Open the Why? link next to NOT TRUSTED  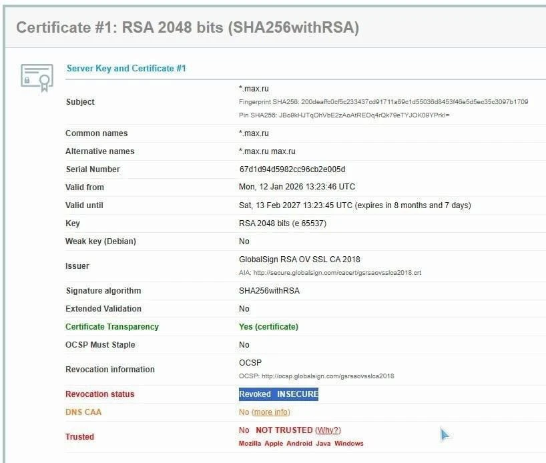[x=328, y=430]
